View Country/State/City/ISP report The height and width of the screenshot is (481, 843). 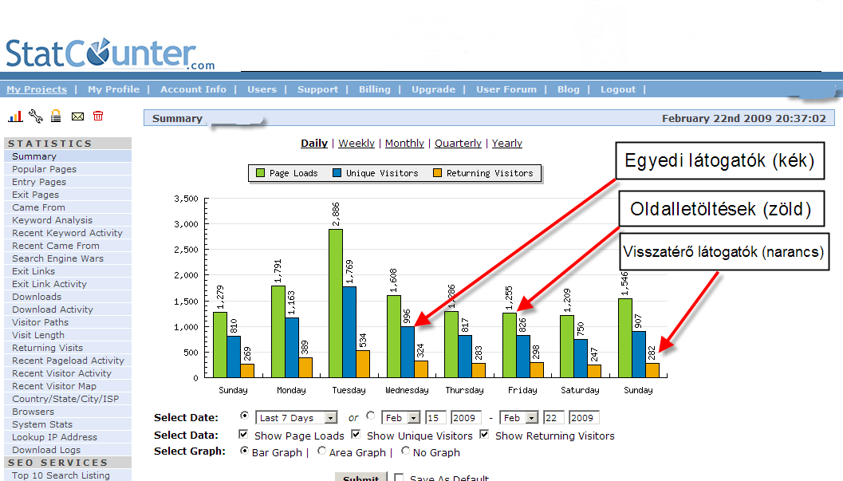pos(68,400)
